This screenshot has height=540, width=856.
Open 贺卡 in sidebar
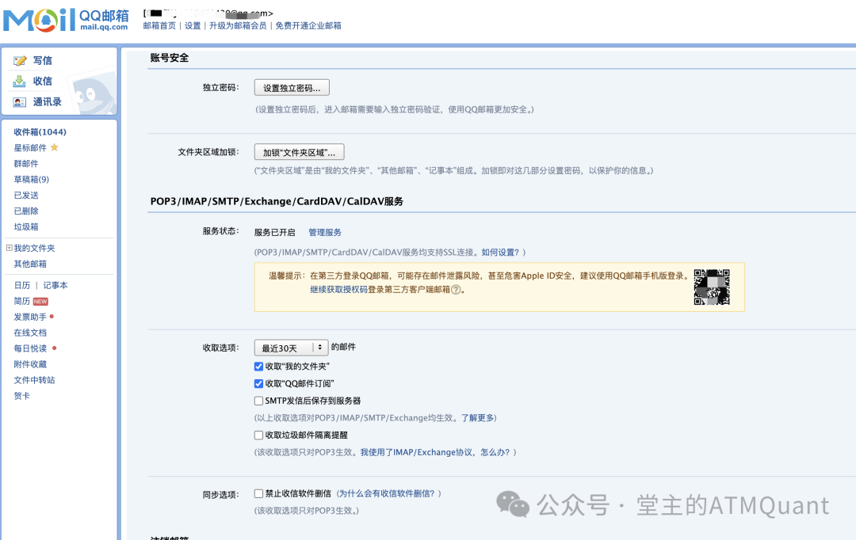pyautogui.click(x=22, y=396)
